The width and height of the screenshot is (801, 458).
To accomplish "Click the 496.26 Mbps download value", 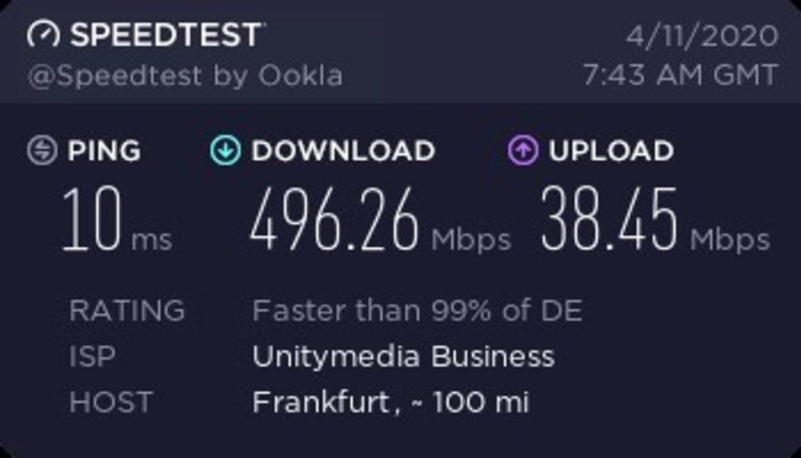I will 379,221.
